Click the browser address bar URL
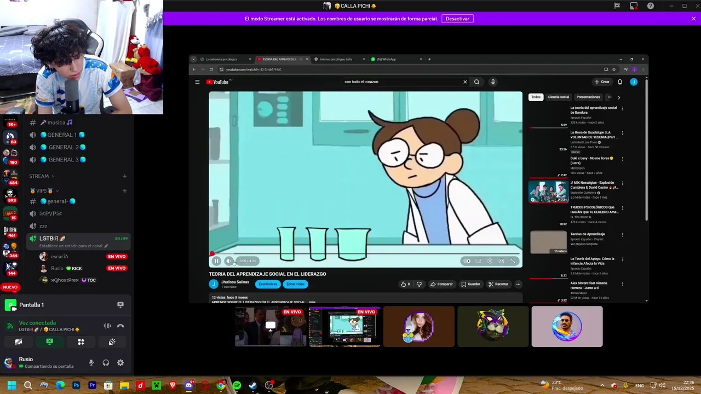Image resolution: width=701 pixels, height=394 pixels. [254, 69]
